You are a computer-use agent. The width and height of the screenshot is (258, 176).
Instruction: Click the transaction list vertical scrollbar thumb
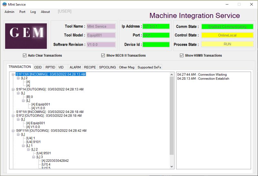172,116
